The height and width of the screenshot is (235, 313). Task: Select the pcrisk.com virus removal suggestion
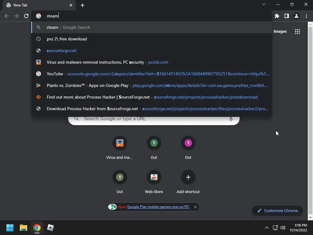point(152,62)
